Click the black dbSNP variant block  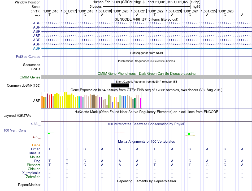(x=120, y=85)
